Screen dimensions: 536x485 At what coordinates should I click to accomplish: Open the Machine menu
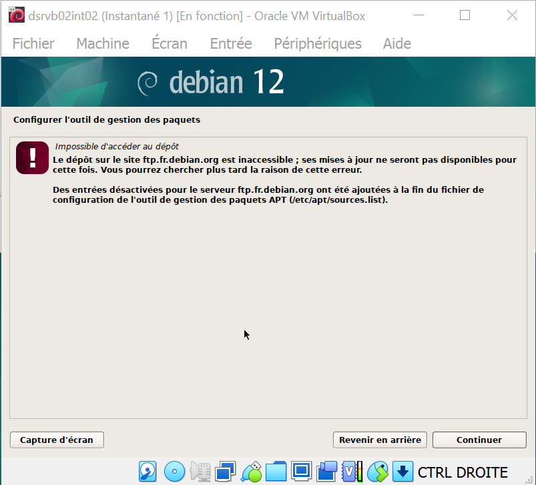tap(103, 43)
